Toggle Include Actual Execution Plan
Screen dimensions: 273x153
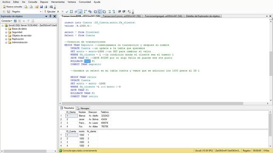85,11
